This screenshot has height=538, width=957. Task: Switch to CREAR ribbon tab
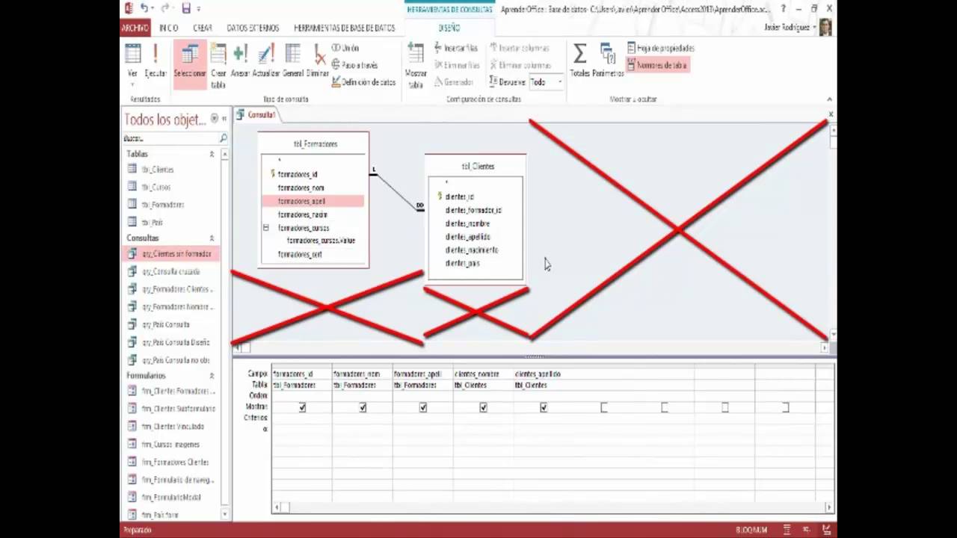(203, 28)
